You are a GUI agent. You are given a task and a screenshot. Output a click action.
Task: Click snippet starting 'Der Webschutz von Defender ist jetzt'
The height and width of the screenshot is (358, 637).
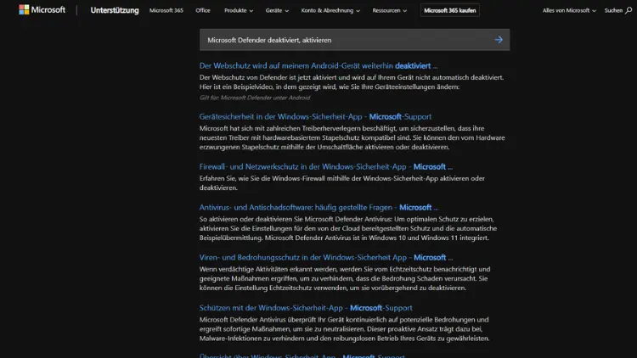[x=352, y=82]
